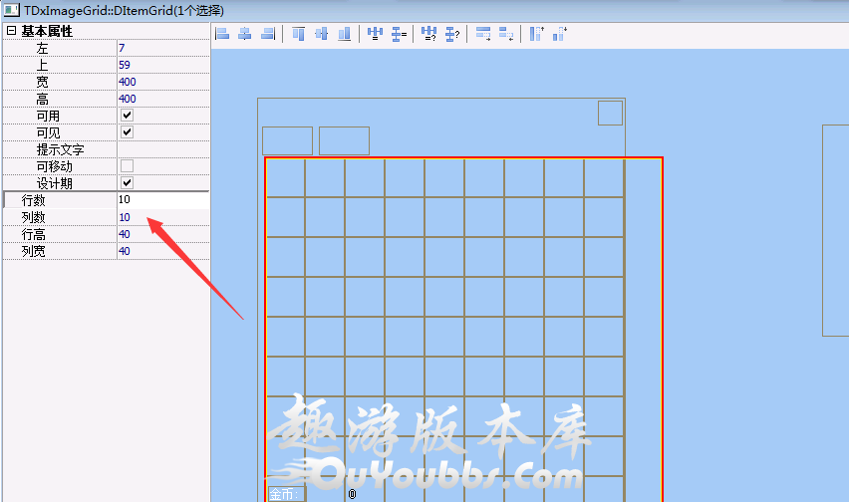Click the Align Left toolbar icon
Screen dimensions: 849x502
pyautogui.click(x=222, y=34)
